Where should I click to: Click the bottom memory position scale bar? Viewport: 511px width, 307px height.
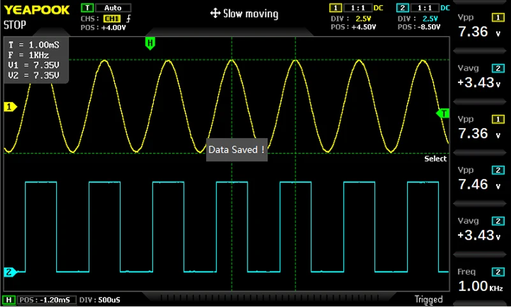pyautogui.click(x=269, y=297)
